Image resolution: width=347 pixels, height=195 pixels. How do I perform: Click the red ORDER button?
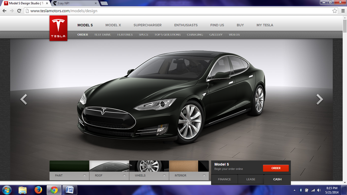pyautogui.click(x=276, y=168)
